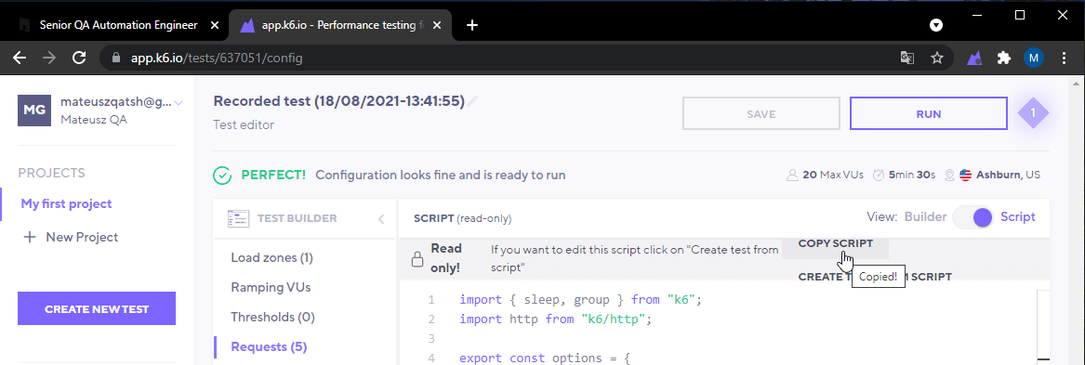Expand the account dropdown next to email
Viewport: 1085px width, 365px height.
click(x=179, y=103)
